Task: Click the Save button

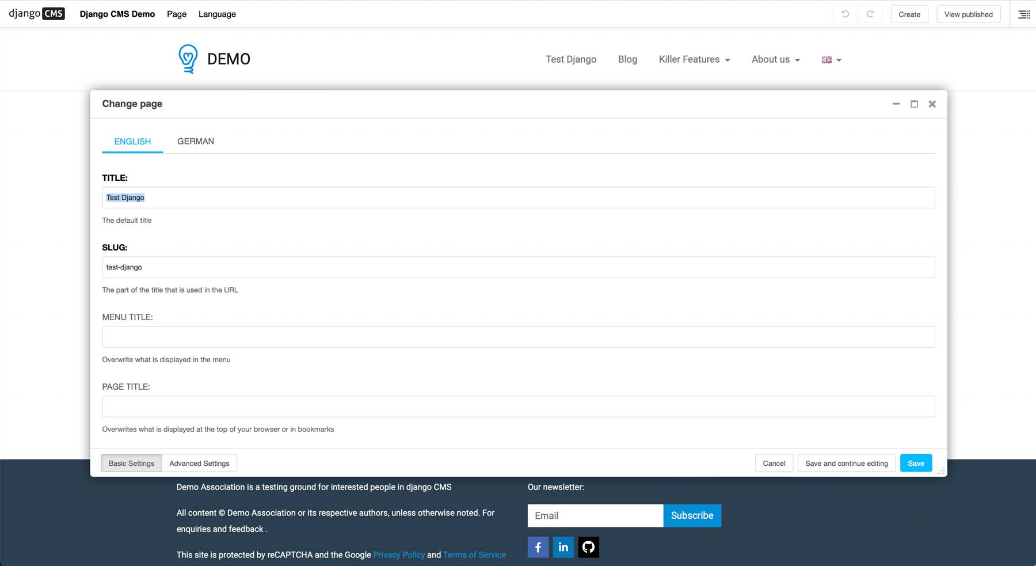Action: [915, 463]
